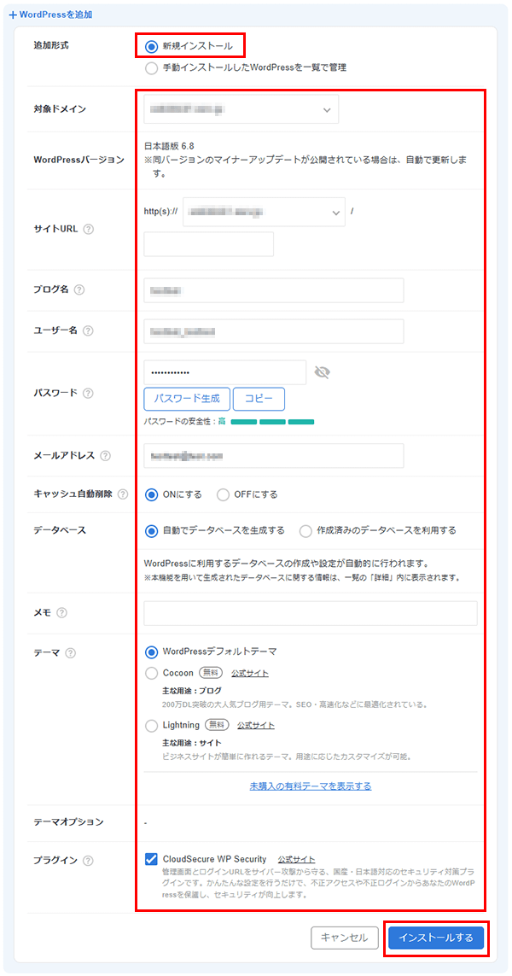Select OFFにする for cache auto-delete

[x=224, y=495]
